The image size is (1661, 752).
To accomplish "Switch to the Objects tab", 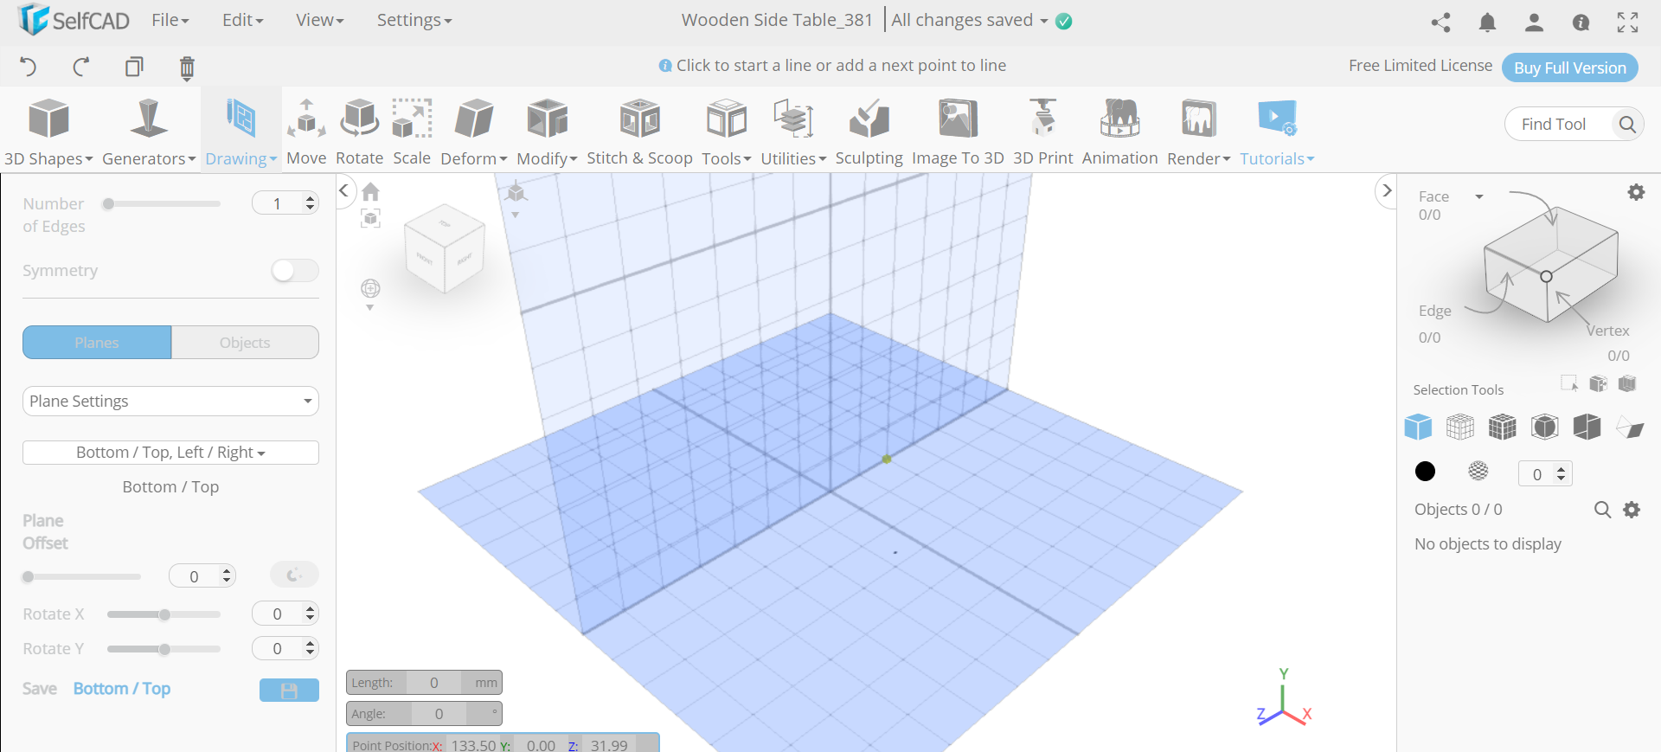I will click(245, 343).
